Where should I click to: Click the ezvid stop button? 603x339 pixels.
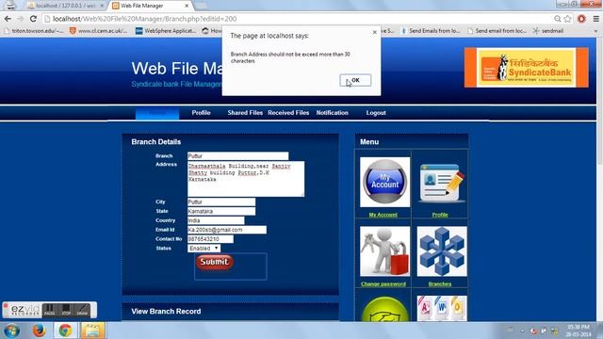click(66, 310)
